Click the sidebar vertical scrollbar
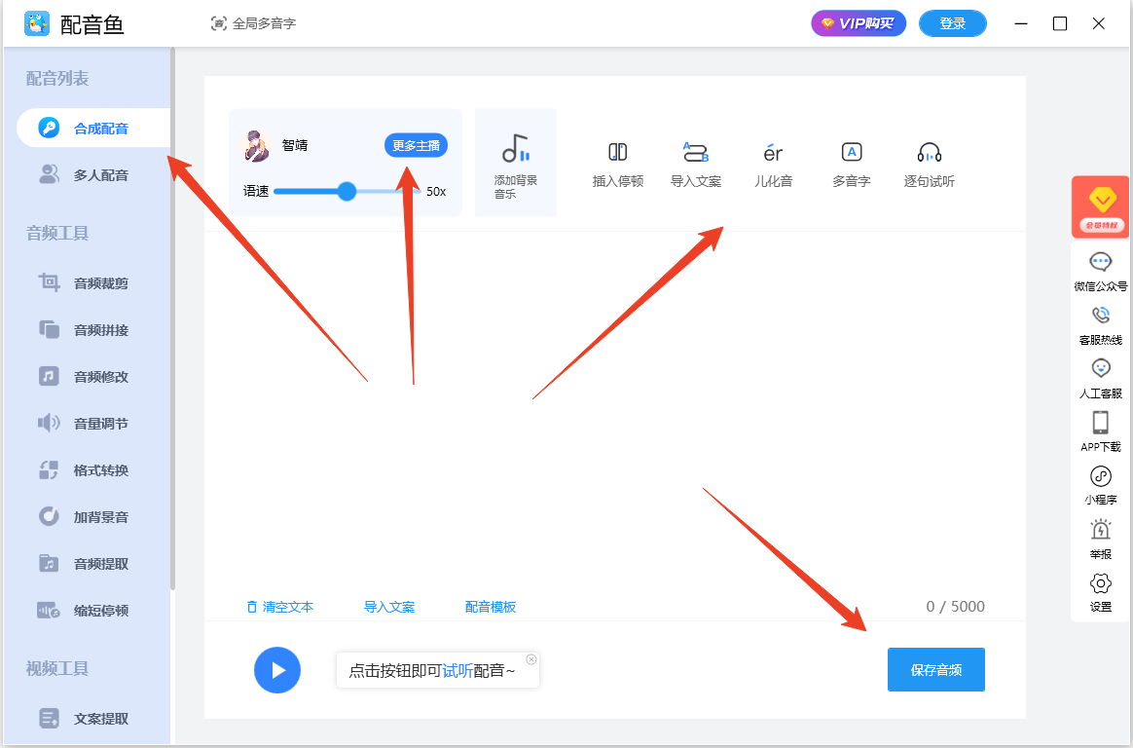1133x748 pixels. click(x=172, y=318)
